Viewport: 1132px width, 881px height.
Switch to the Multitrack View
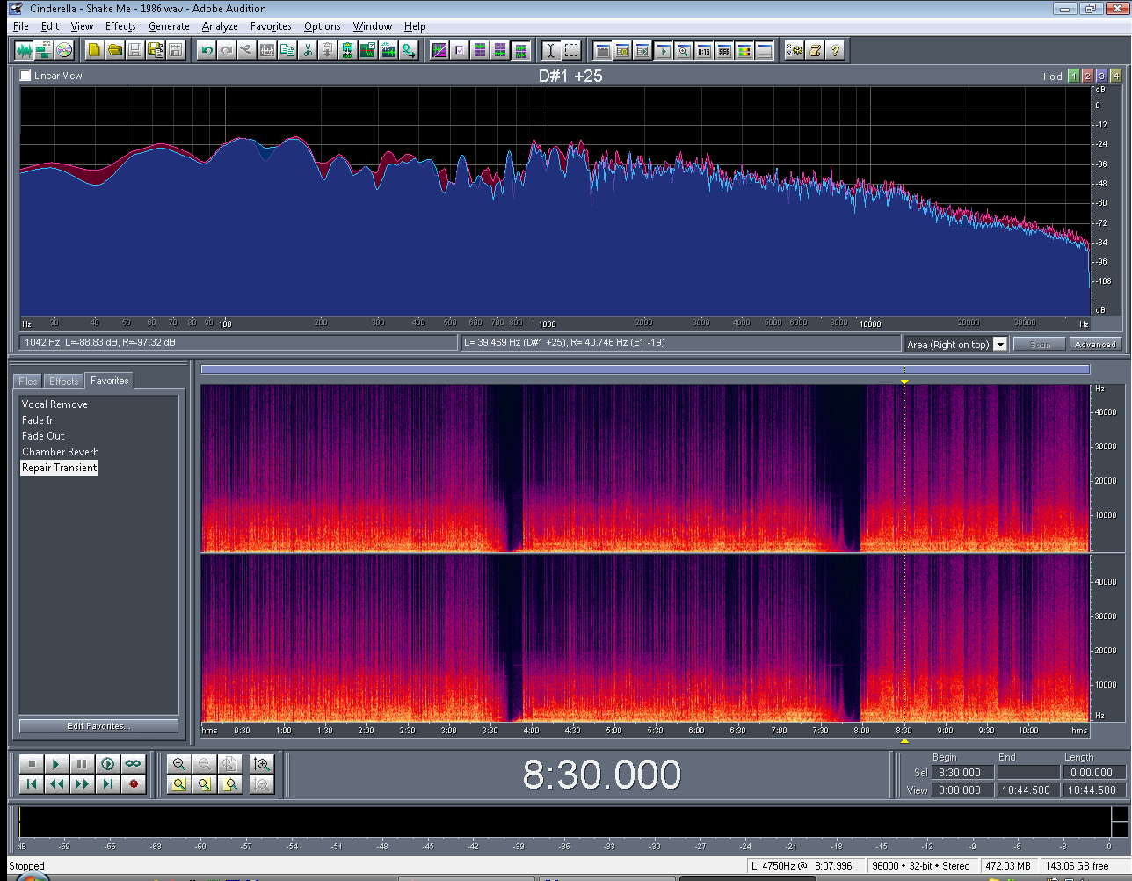coord(44,50)
